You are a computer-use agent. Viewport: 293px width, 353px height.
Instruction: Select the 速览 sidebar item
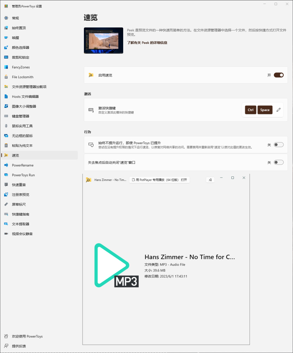40,155
